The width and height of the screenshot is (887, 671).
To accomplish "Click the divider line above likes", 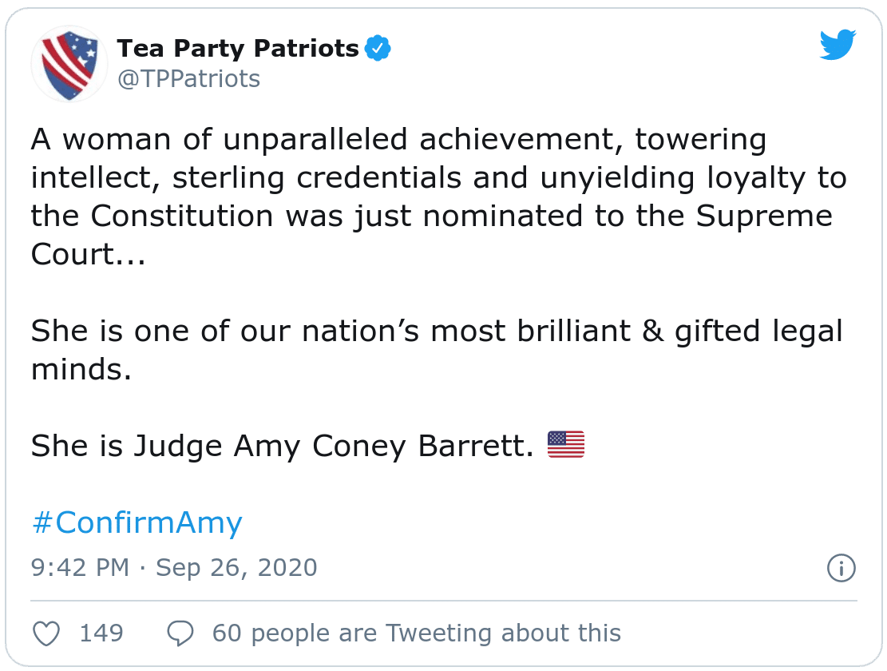I will point(444,601).
